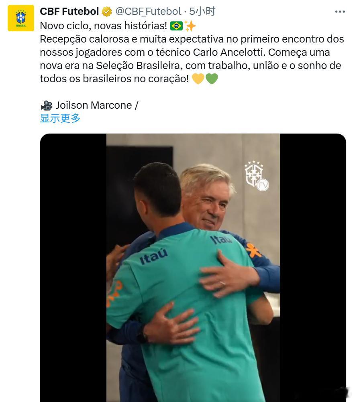Click the Novo ciclo, novas histórias headline text
The image size is (355, 402).
coord(104,26)
